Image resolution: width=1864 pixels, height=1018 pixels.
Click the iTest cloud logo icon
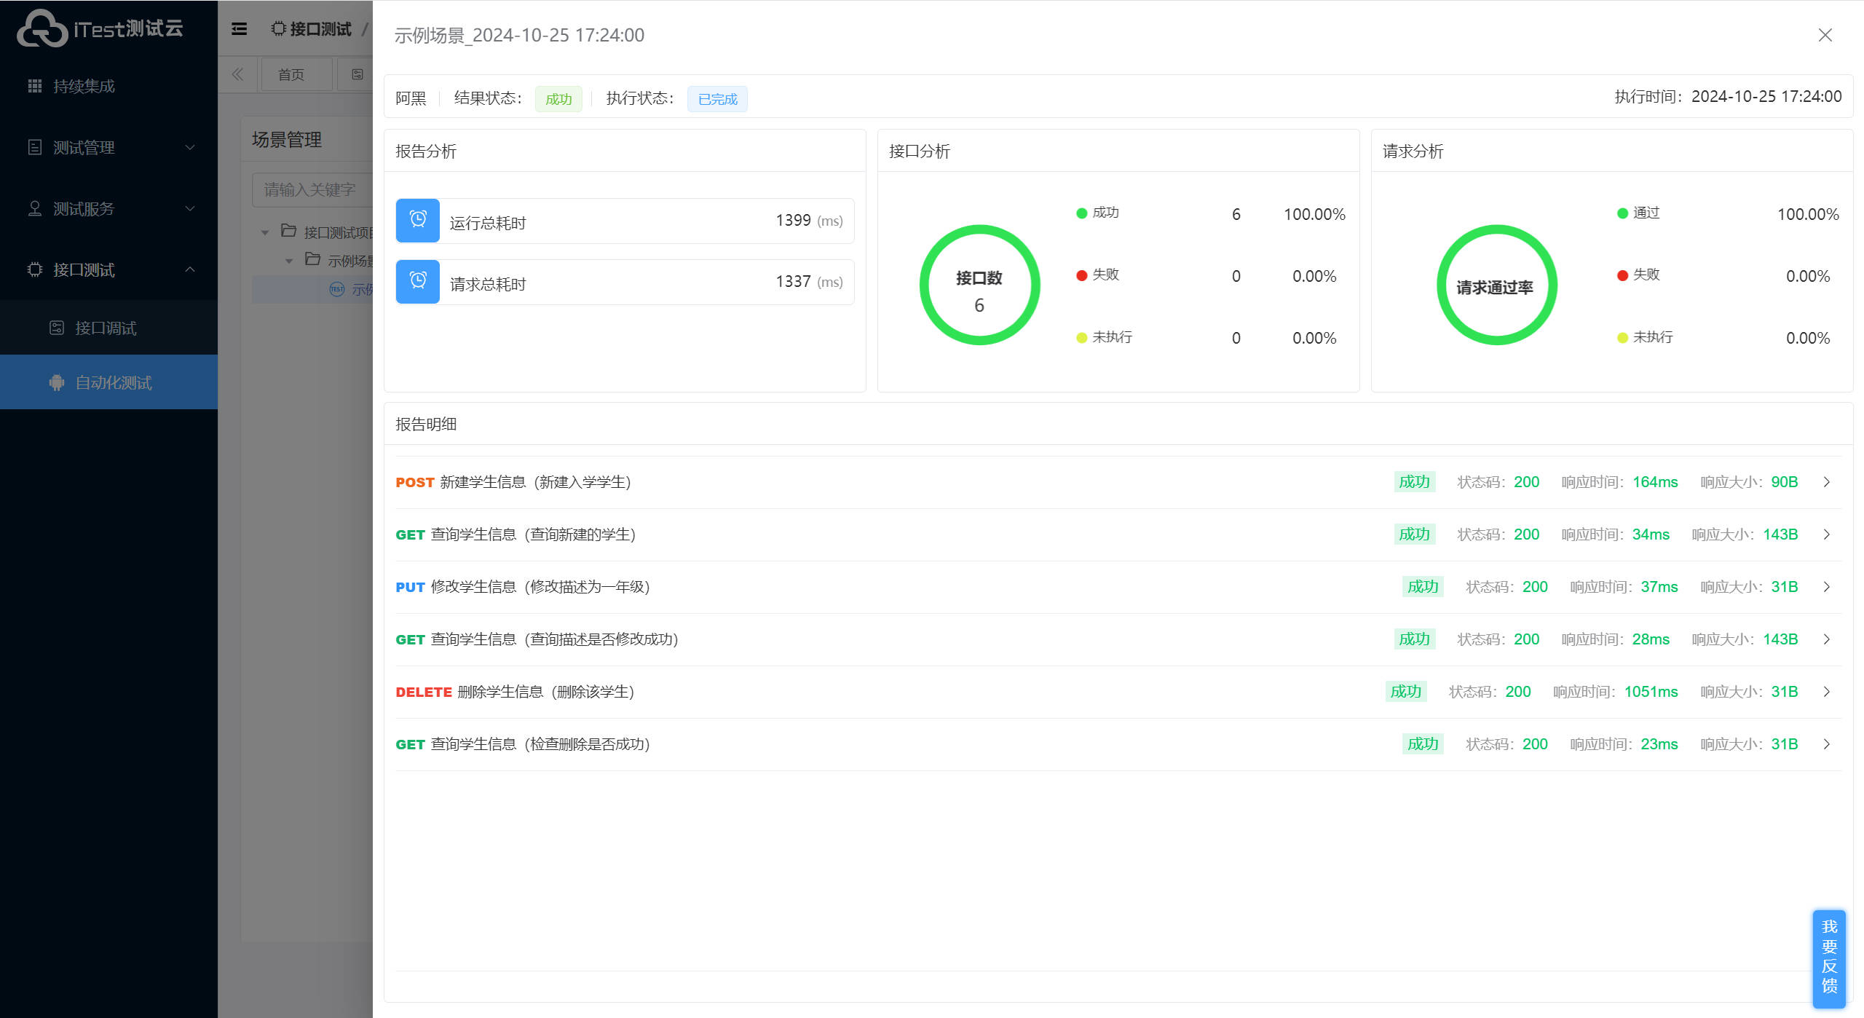pos(42,29)
